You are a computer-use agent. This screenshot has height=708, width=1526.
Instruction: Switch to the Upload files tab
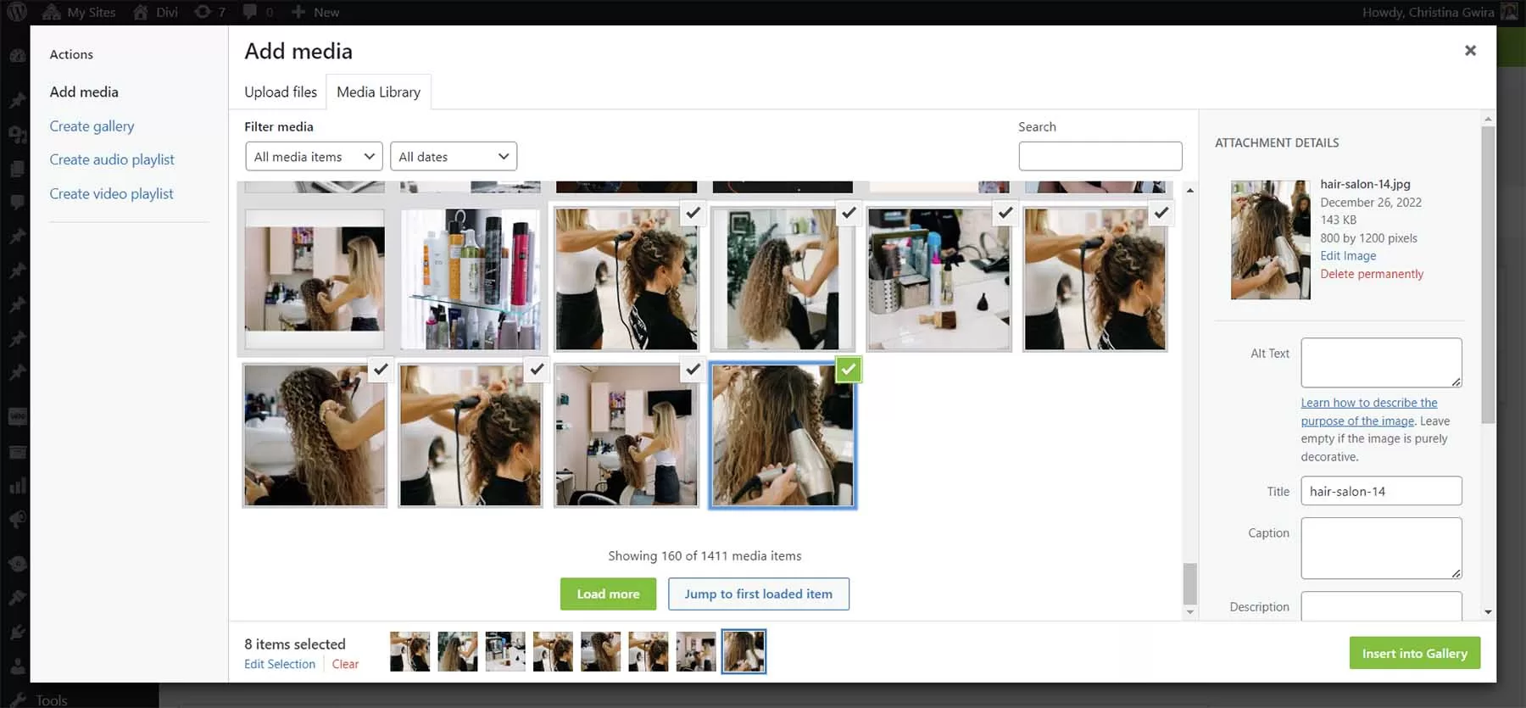[281, 92]
